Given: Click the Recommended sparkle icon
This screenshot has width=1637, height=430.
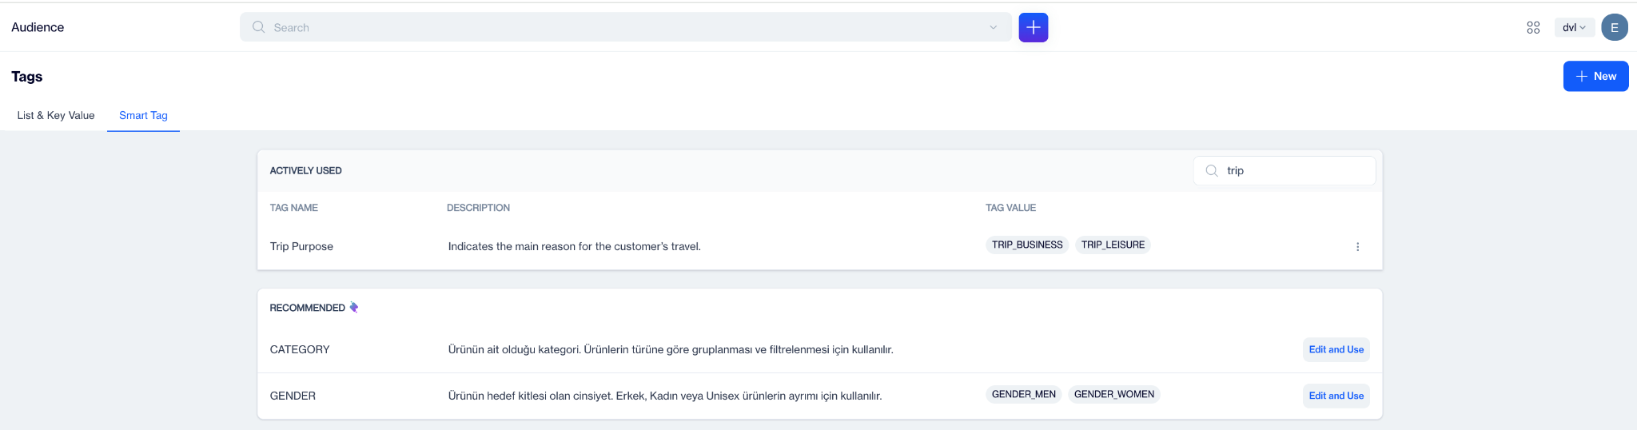Looking at the screenshot, I should click(x=353, y=308).
